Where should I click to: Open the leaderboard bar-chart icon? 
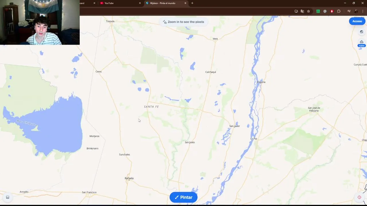[x=362, y=42]
